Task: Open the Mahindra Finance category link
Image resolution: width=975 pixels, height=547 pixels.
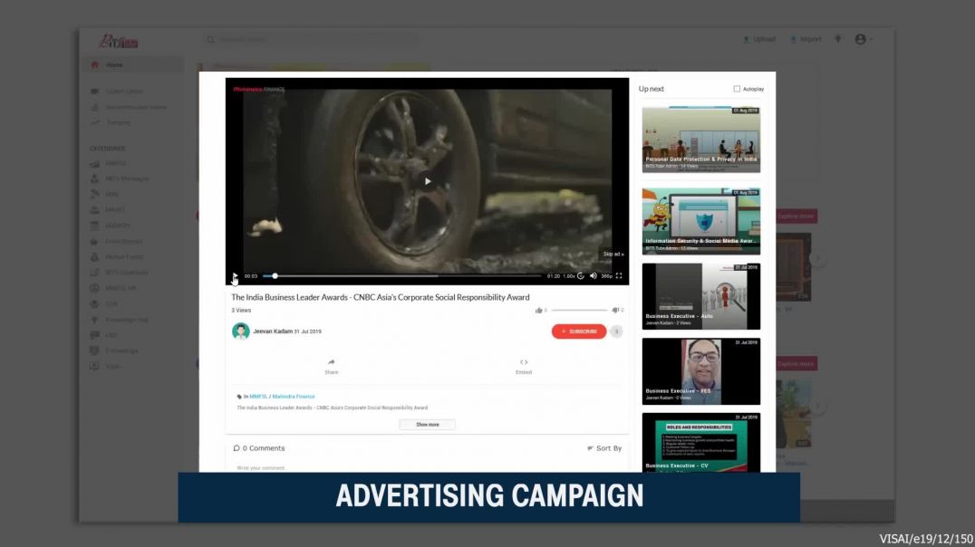Action: tap(294, 397)
